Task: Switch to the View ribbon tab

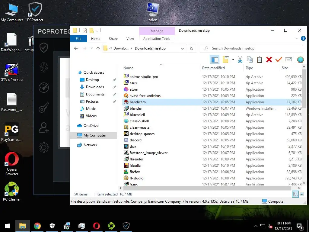Action: pyautogui.click(x=130, y=39)
